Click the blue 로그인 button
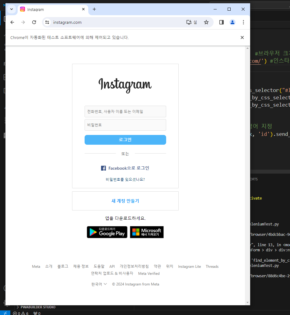The height and width of the screenshot is (315, 290). pyautogui.click(x=125, y=140)
